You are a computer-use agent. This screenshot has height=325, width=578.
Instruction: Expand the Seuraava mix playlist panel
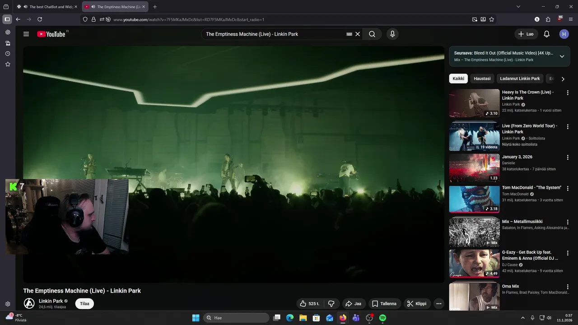pyautogui.click(x=562, y=56)
